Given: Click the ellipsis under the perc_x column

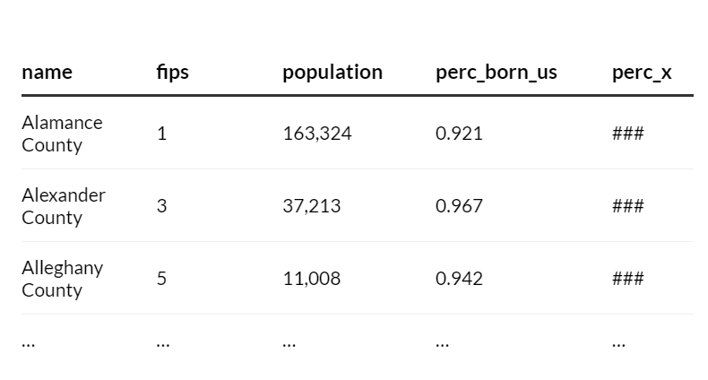Looking at the screenshot, I should pos(618,342).
